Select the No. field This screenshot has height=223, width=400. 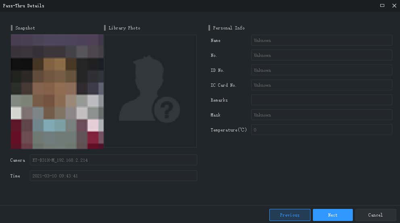click(321, 55)
